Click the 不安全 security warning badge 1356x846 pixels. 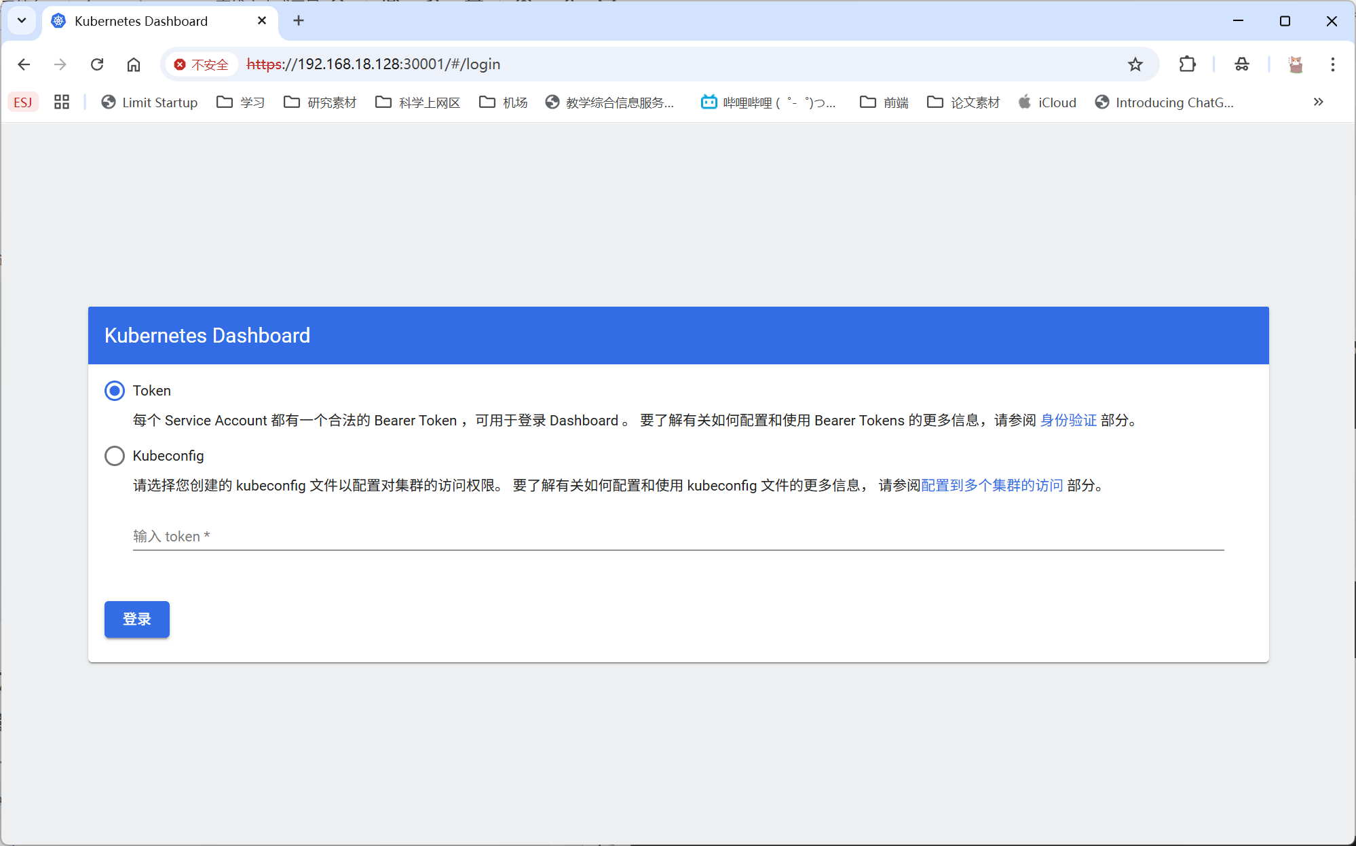pyautogui.click(x=202, y=64)
